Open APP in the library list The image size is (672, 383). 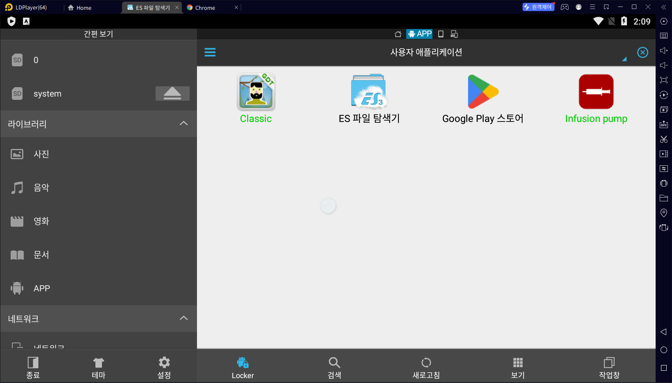click(x=99, y=288)
